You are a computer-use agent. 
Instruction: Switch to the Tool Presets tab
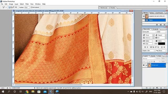coord(159,13)
